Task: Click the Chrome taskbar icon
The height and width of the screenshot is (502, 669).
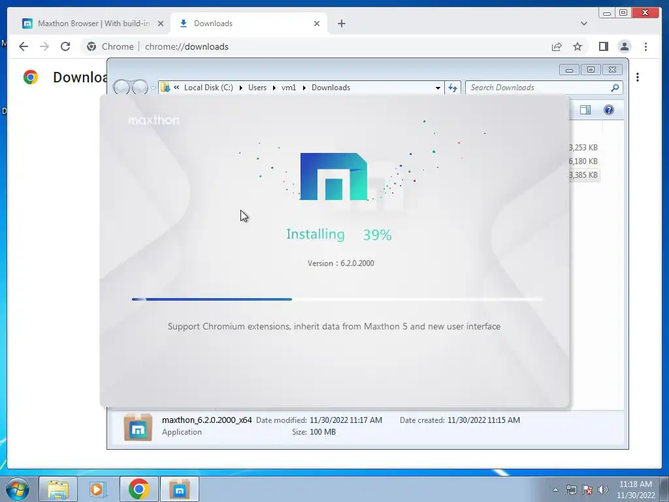Action: (139, 489)
